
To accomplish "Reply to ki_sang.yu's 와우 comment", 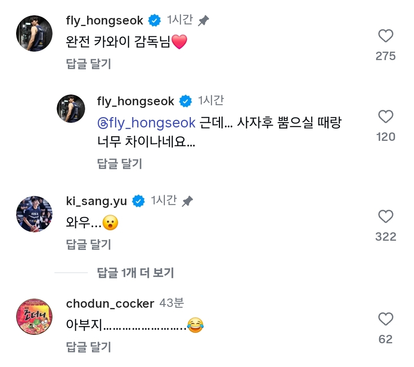I will click(x=89, y=244).
